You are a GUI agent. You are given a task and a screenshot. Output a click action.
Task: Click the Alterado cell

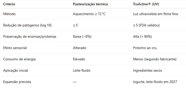[x=79, y=48]
